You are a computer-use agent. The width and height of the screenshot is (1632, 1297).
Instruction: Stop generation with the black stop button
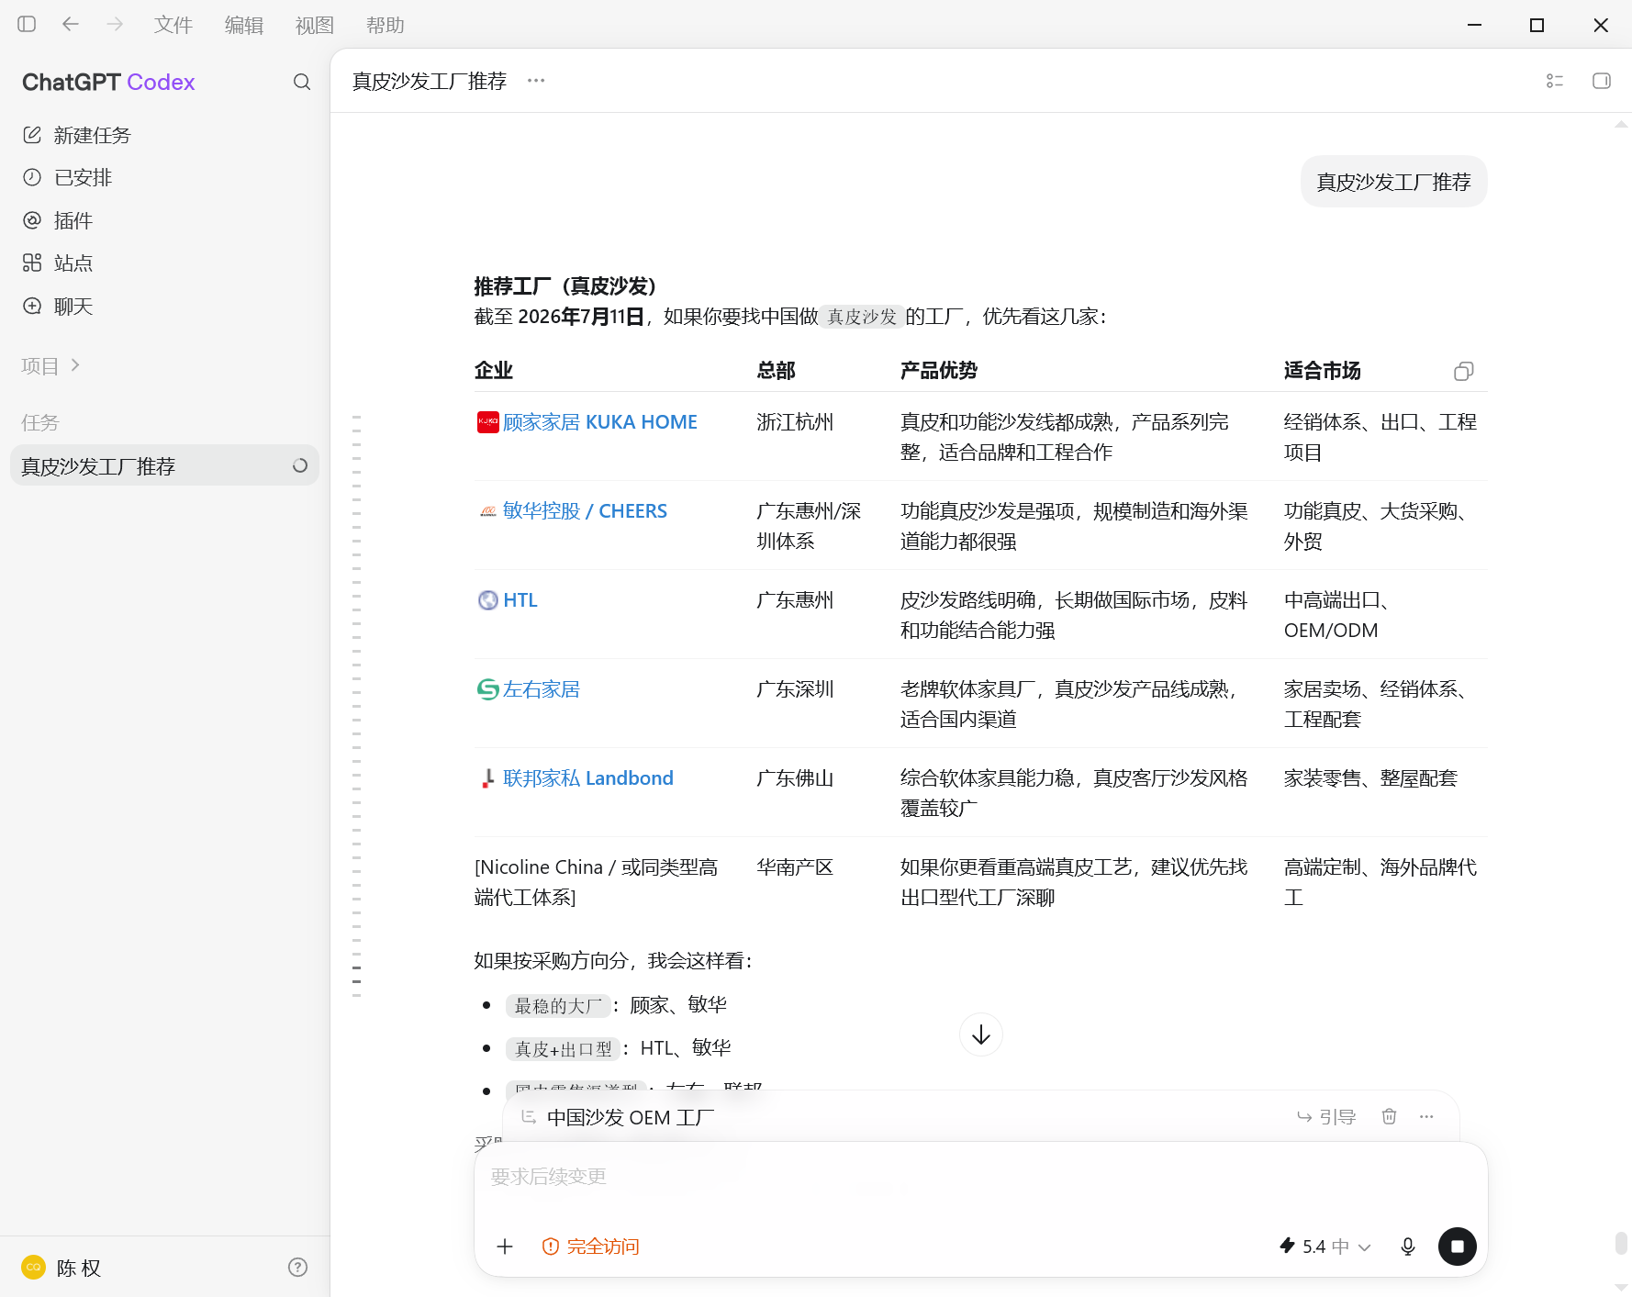1458,1246
